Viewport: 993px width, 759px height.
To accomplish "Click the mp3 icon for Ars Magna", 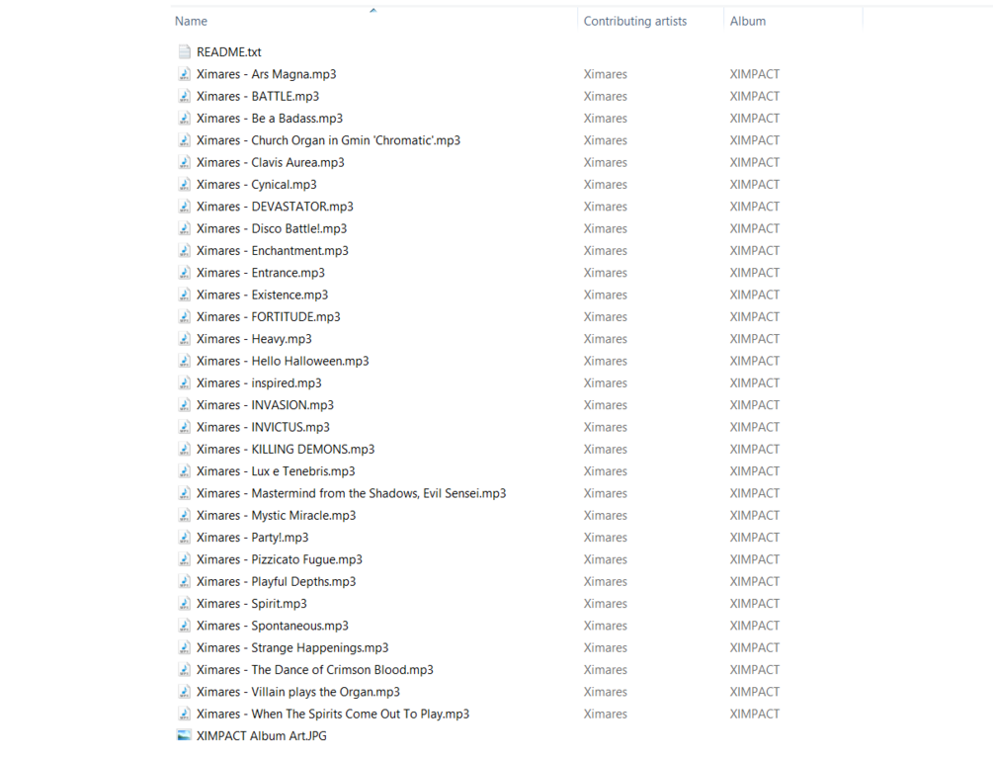I will coord(185,74).
